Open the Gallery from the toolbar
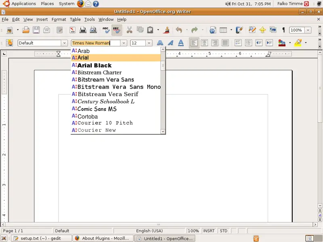 tap(273, 30)
